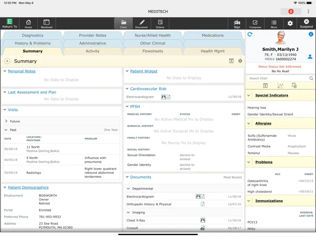Open Orthopedic History & Physical document icon
Image resolution: width=316 pixels, height=237 pixels.
point(202,204)
